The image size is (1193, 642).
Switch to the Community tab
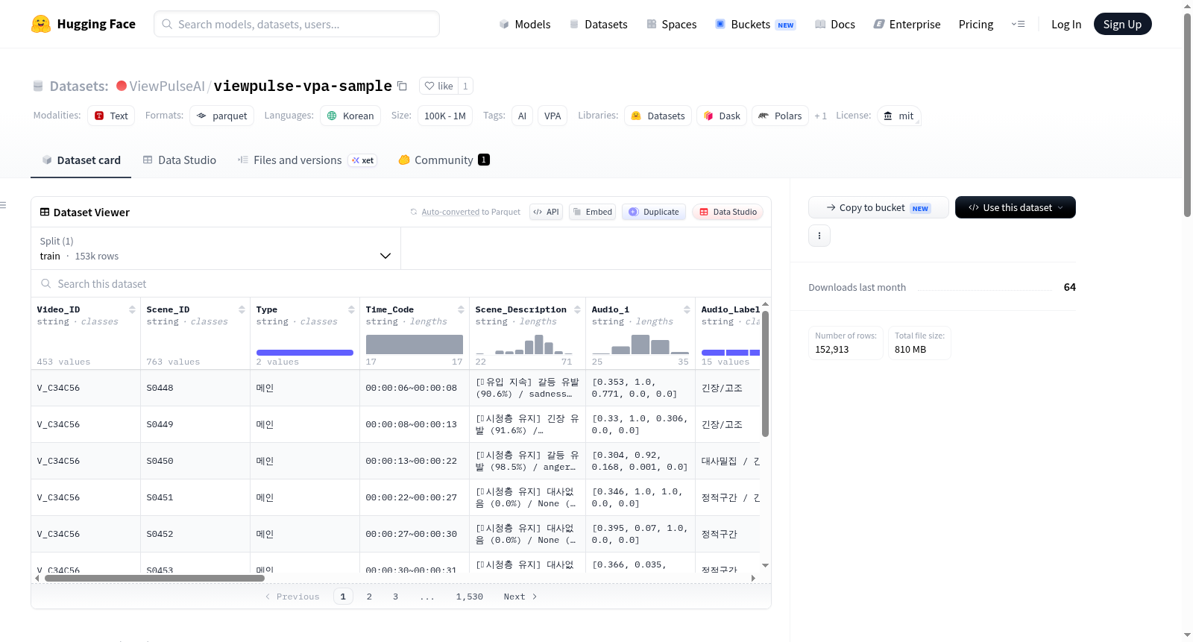click(444, 160)
